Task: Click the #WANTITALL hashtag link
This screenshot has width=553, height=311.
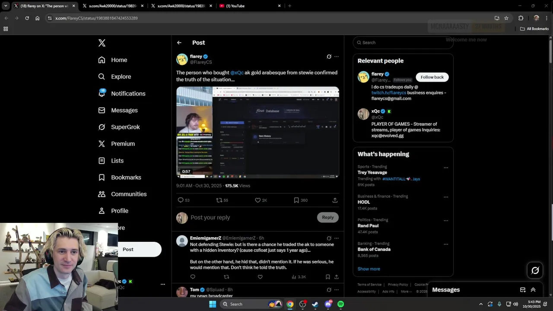Action: click(x=397, y=179)
